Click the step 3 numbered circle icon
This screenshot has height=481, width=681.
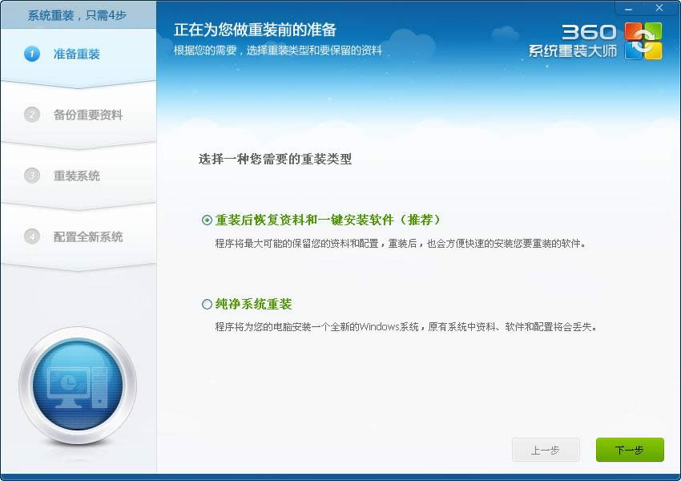[x=32, y=176]
